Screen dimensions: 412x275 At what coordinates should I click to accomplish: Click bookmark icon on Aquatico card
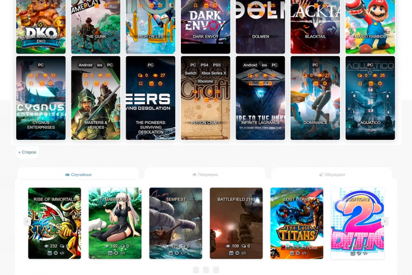[x=360, y=84]
